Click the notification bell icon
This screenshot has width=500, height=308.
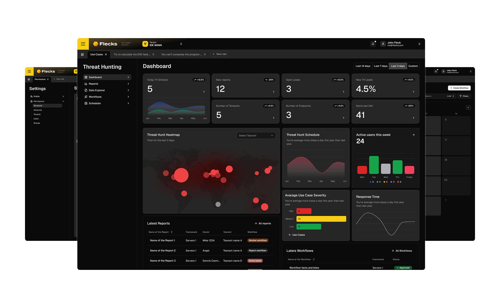373,44
